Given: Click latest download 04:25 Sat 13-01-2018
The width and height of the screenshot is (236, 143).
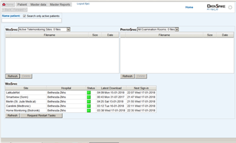Looking at the screenshot, I should 110,102.
